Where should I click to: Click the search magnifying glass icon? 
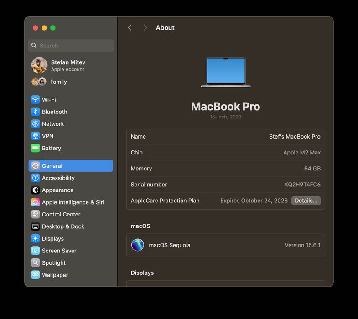[x=34, y=46]
